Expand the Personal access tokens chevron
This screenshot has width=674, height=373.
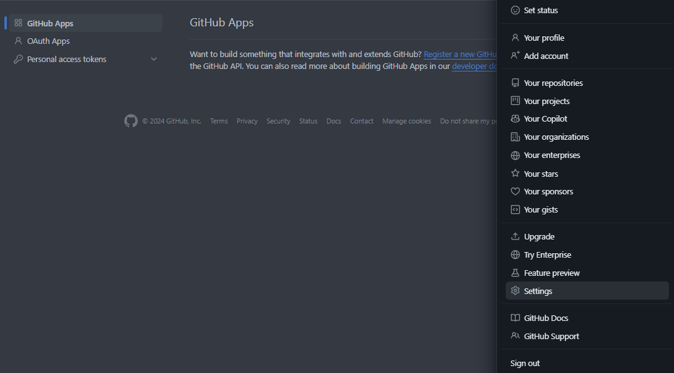tap(154, 59)
